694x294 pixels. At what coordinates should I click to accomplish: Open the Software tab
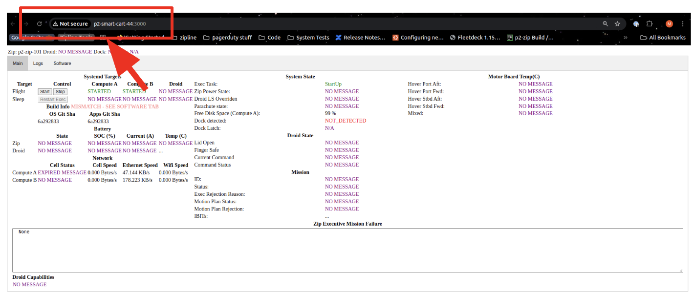click(x=62, y=63)
